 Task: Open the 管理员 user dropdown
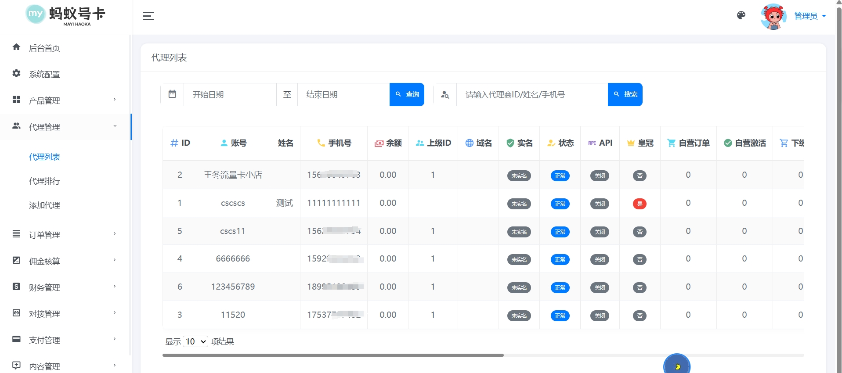click(x=810, y=16)
